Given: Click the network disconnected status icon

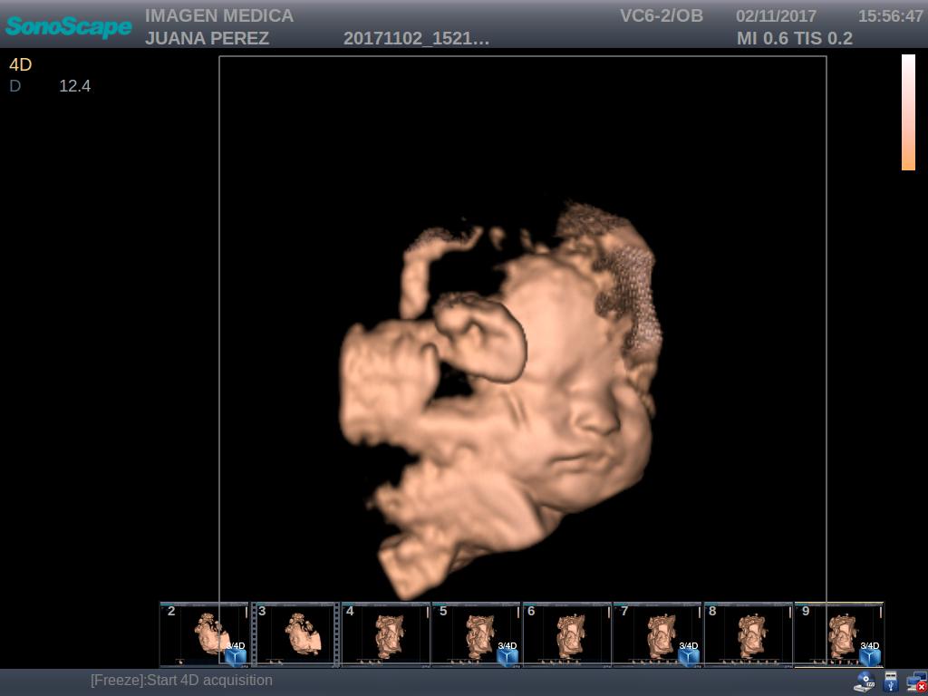Looking at the screenshot, I should click(x=916, y=681).
